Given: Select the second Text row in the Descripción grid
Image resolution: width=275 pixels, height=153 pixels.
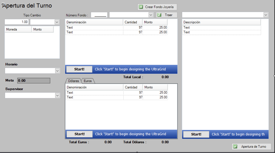Looking at the screenshot, I should (222, 32).
